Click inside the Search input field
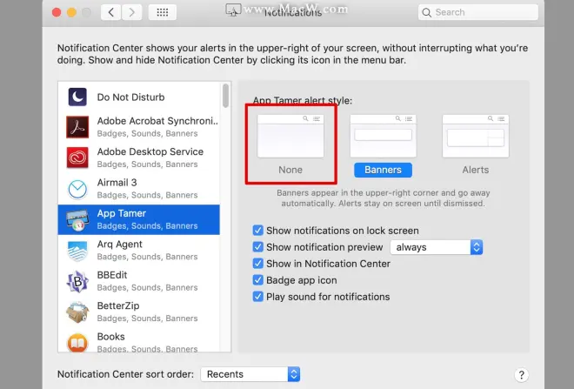 (x=478, y=12)
